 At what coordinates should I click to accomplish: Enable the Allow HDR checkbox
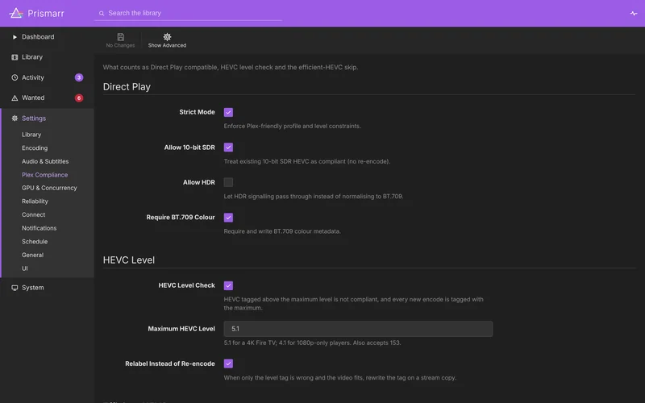pos(228,182)
